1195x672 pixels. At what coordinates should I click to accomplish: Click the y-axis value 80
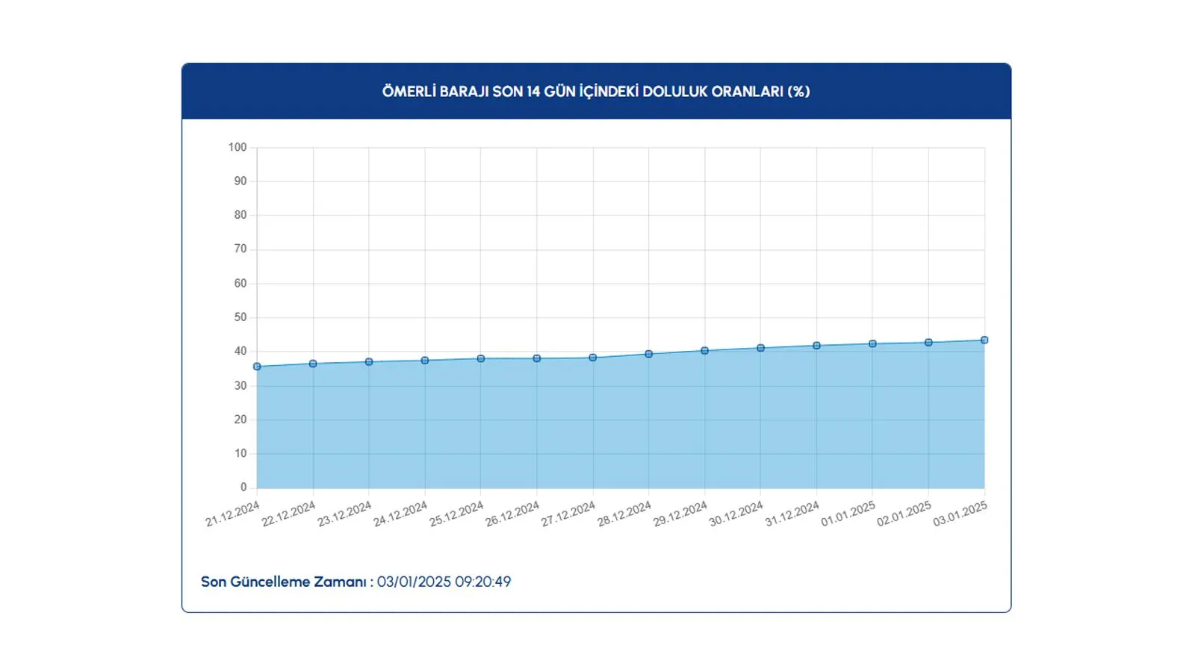240,215
